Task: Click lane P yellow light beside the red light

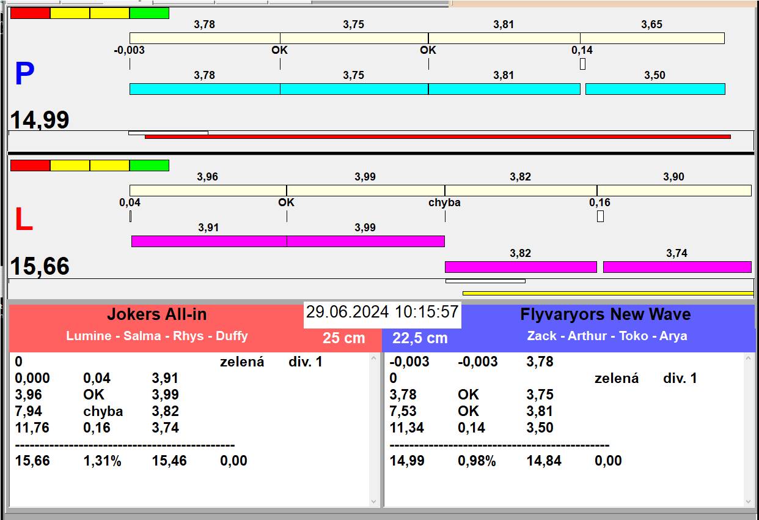Action: 70,13
